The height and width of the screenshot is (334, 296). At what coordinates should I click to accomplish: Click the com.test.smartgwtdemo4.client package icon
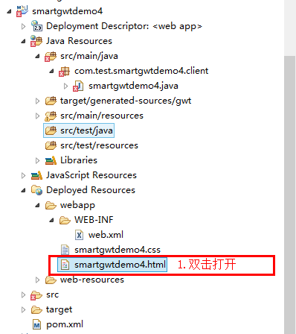click(65, 72)
